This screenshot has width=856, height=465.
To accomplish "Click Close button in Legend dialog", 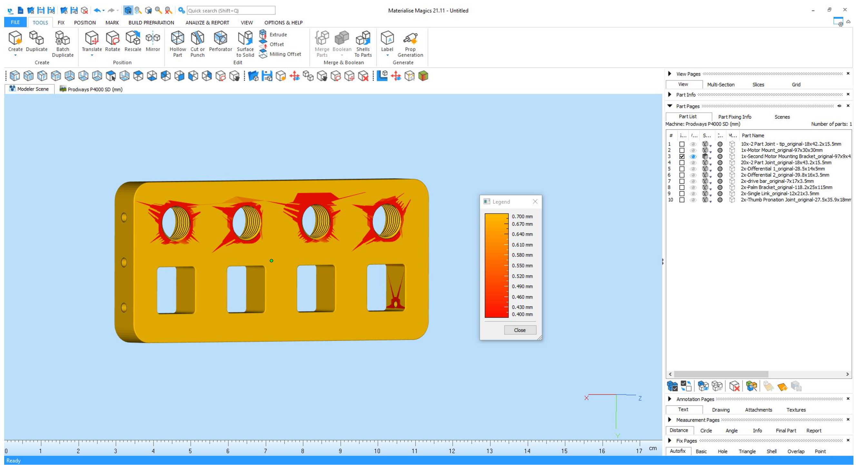I will pyautogui.click(x=520, y=330).
